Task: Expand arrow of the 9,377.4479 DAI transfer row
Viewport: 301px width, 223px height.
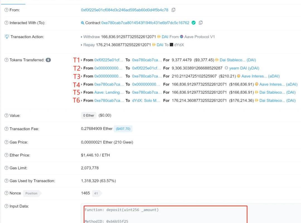Action: 81,60
